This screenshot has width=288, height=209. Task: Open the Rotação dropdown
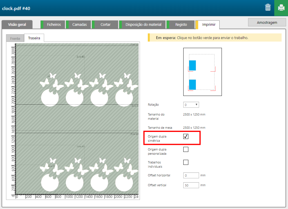(191, 105)
